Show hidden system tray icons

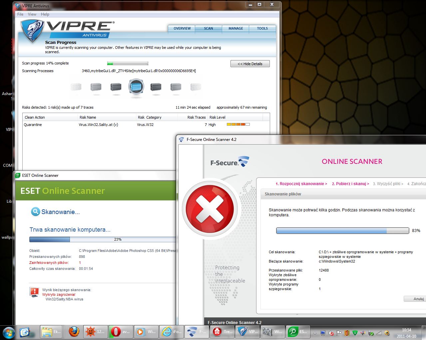[x=315, y=333]
